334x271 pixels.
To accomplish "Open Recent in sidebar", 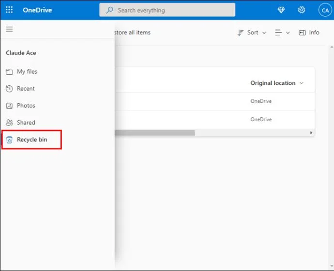I will pos(26,89).
